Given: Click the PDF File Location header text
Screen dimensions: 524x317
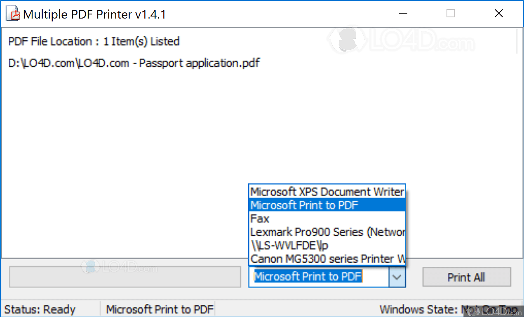Looking at the screenshot, I should (x=93, y=41).
